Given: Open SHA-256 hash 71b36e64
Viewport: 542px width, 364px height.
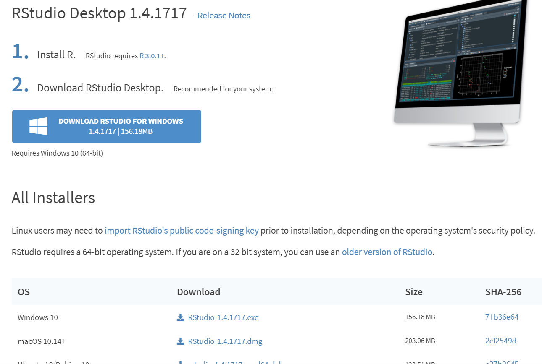Looking at the screenshot, I should [502, 317].
